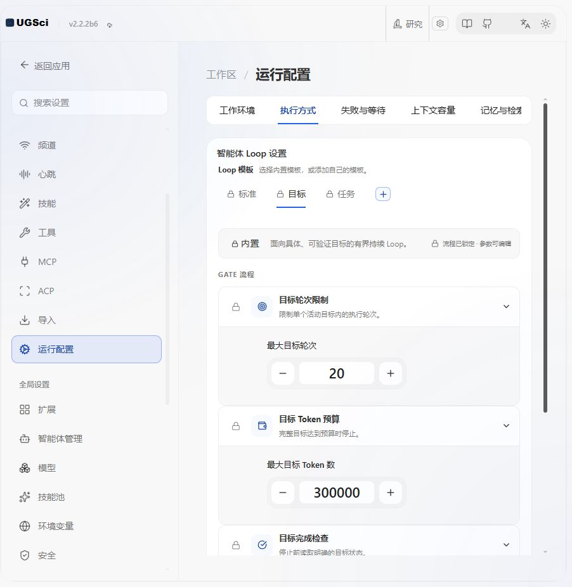Open the 研究 mode button
Image resolution: width=572 pixels, height=587 pixels.
coord(408,24)
